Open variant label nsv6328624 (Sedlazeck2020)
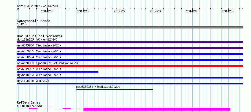 pyautogui.click(x=39, y=57)
